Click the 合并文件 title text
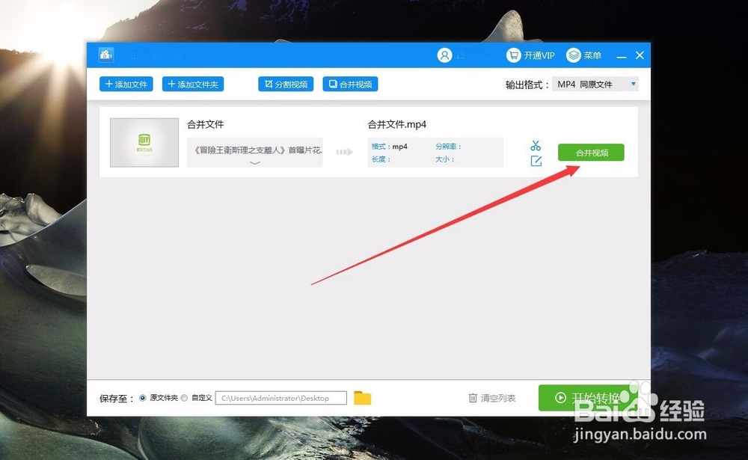 tap(205, 125)
